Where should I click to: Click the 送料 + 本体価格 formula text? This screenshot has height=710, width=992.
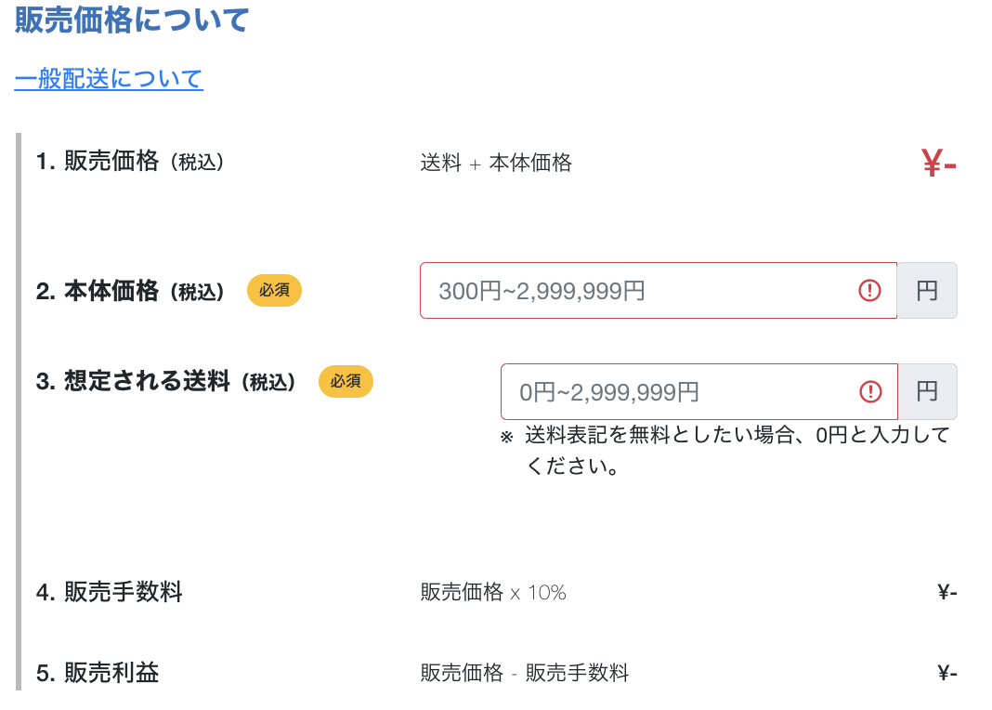(x=496, y=162)
